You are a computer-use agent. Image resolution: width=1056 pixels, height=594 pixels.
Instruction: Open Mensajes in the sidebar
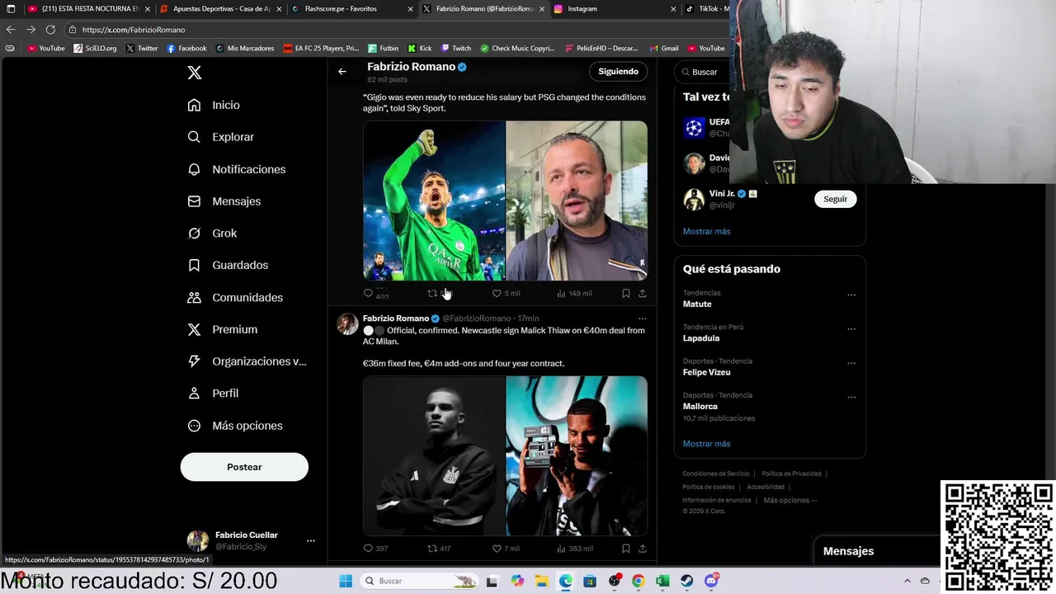point(224,201)
